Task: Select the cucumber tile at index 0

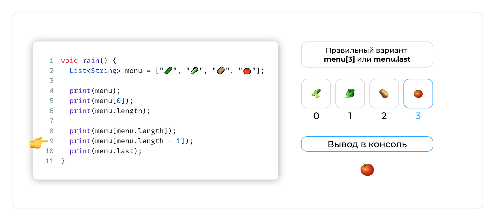Action: (316, 94)
